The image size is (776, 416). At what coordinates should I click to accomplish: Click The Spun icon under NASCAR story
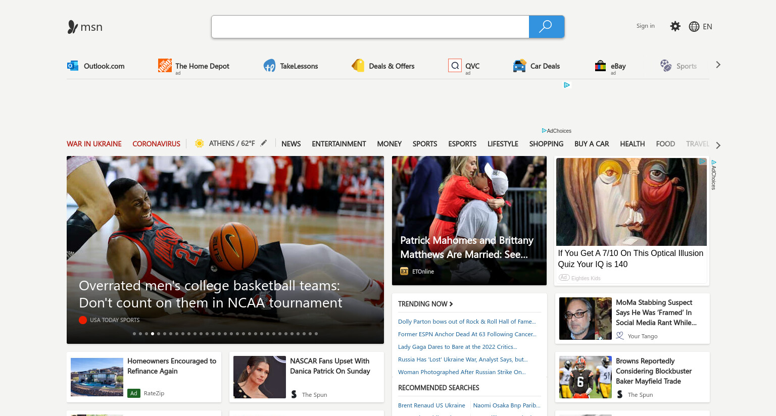294,394
